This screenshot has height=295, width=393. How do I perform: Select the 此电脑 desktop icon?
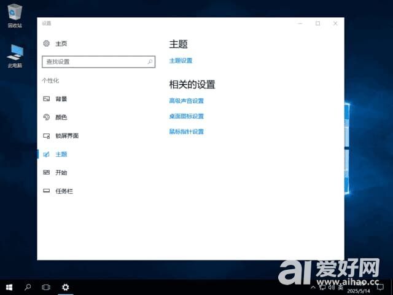pos(15,56)
